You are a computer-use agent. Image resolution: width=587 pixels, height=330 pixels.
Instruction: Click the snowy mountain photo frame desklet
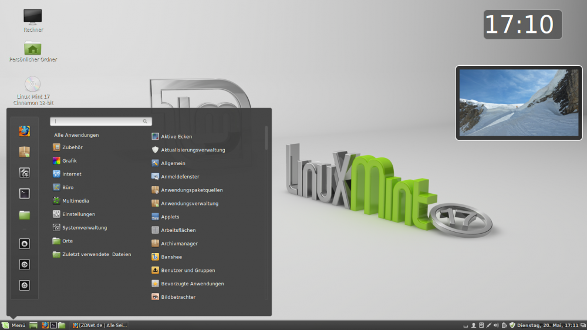click(x=513, y=102)
